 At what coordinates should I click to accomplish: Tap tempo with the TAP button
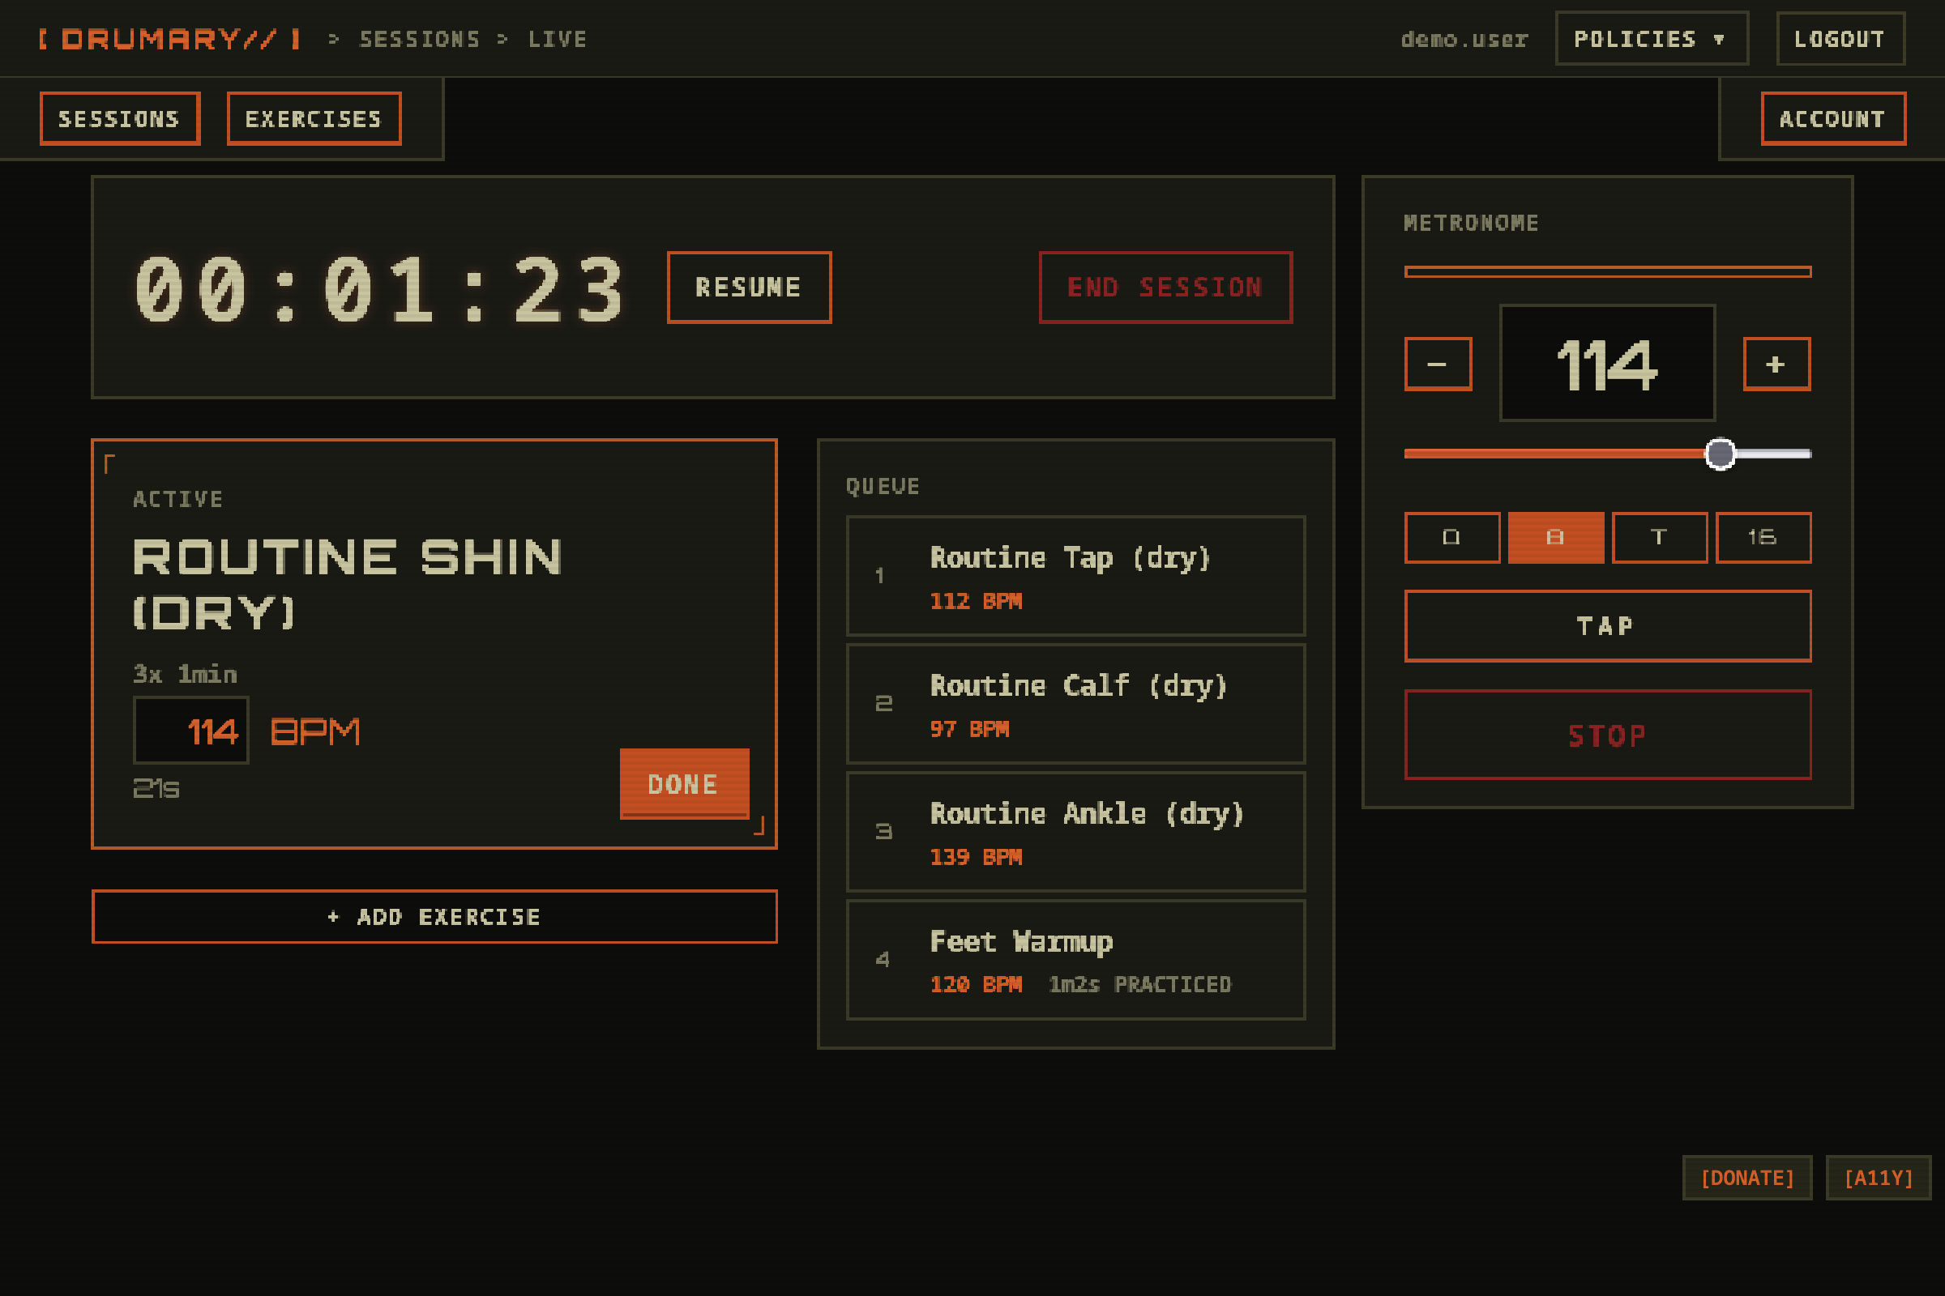(1608, 625)
